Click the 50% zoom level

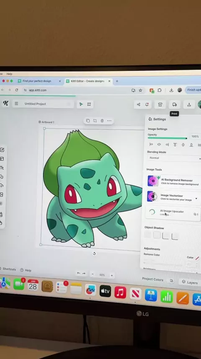click(102, 275)
